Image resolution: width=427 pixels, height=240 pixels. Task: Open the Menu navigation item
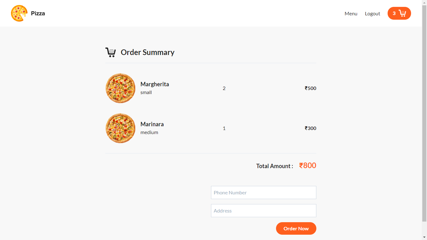pyautogui.click(x=351, y=13)
